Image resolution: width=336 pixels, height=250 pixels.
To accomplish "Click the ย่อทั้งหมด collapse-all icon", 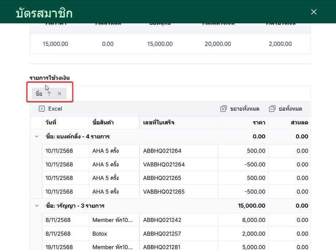I will click(272, 109).
